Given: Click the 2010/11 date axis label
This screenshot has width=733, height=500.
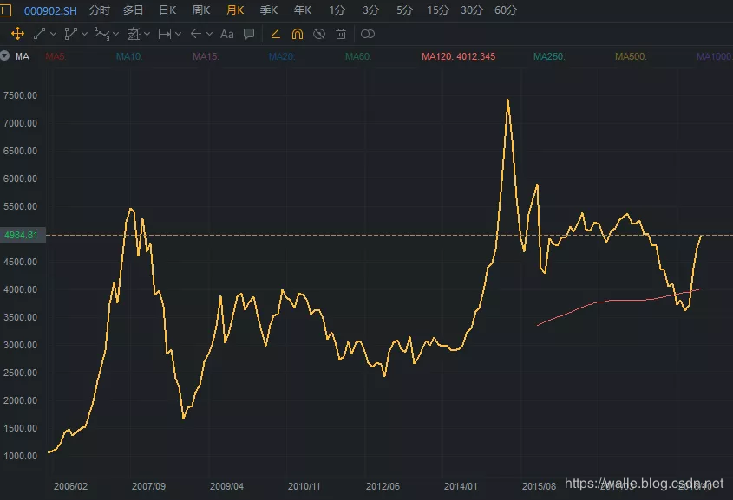Looking at the screenshot, I should [304, 486].
